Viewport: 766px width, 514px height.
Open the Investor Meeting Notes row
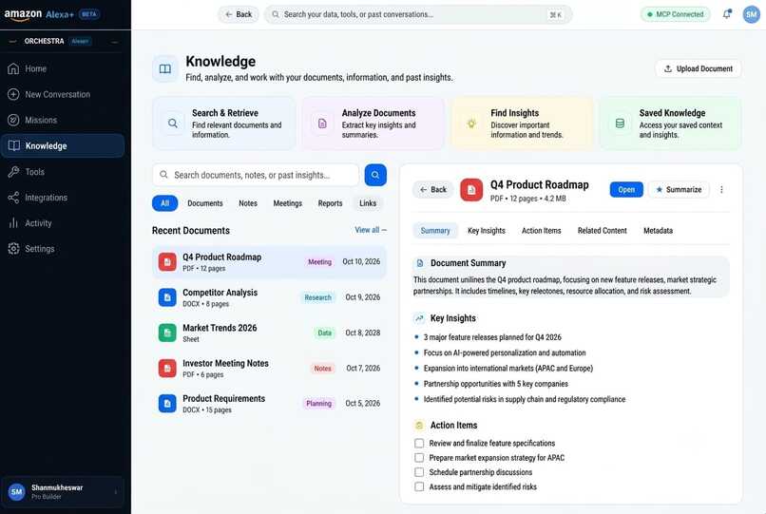269,369
